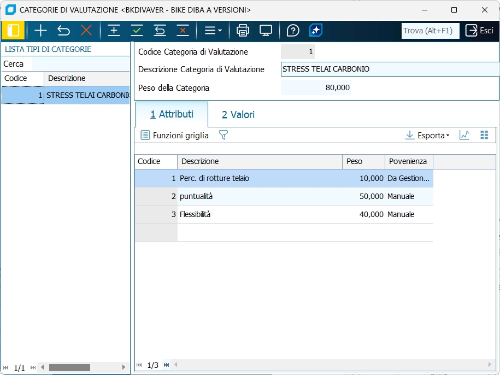The width and height of the screenshot is (500, 375).
Task: Click the undo arrow icon in toolbar
Action: tap(63, 31)
